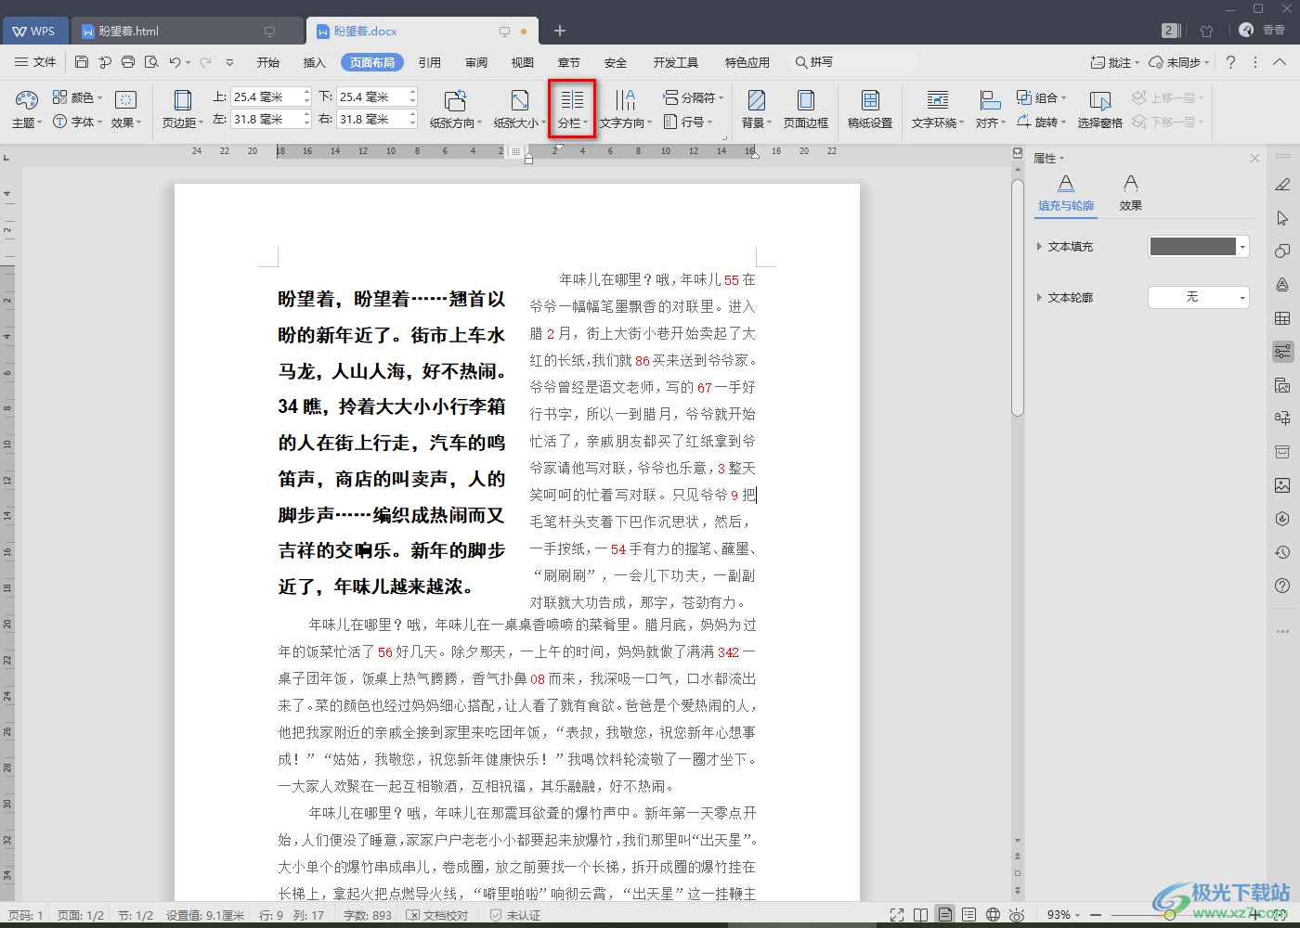This screenshot has height=928, width=1300.
Task: Toggle full screen view in status bar
Action: [897, 915]
